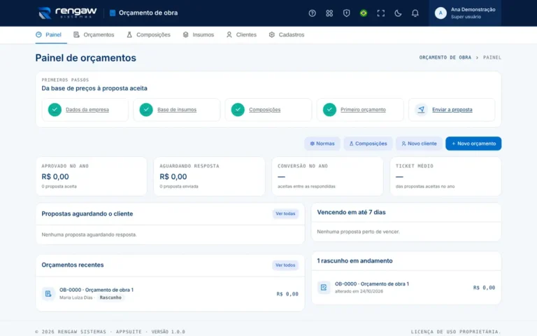Open Ana Demonstração user menu
Screen dimensions: 537x336
465,13
